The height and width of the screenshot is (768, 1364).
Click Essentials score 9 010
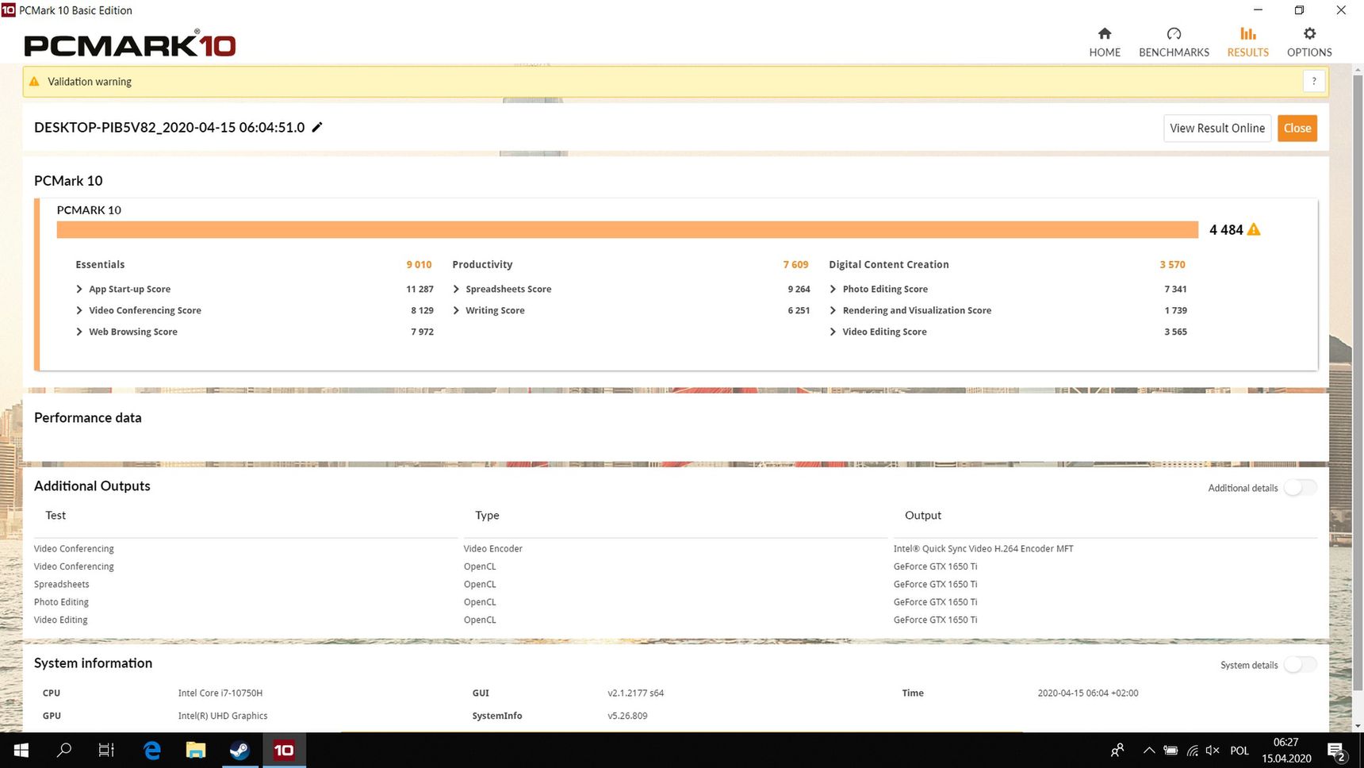[419, 265]
